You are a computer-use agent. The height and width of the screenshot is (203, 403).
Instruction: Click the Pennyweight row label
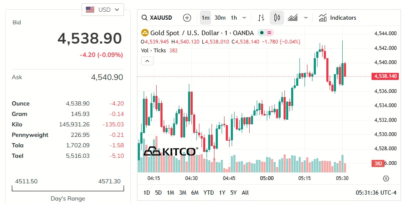point(30,135)
